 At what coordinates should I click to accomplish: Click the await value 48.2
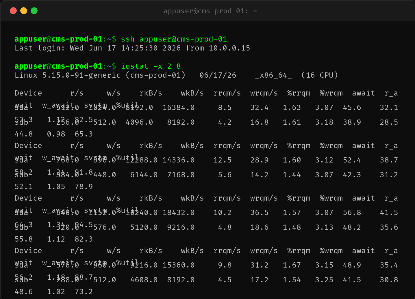click(x=352, y=227)
